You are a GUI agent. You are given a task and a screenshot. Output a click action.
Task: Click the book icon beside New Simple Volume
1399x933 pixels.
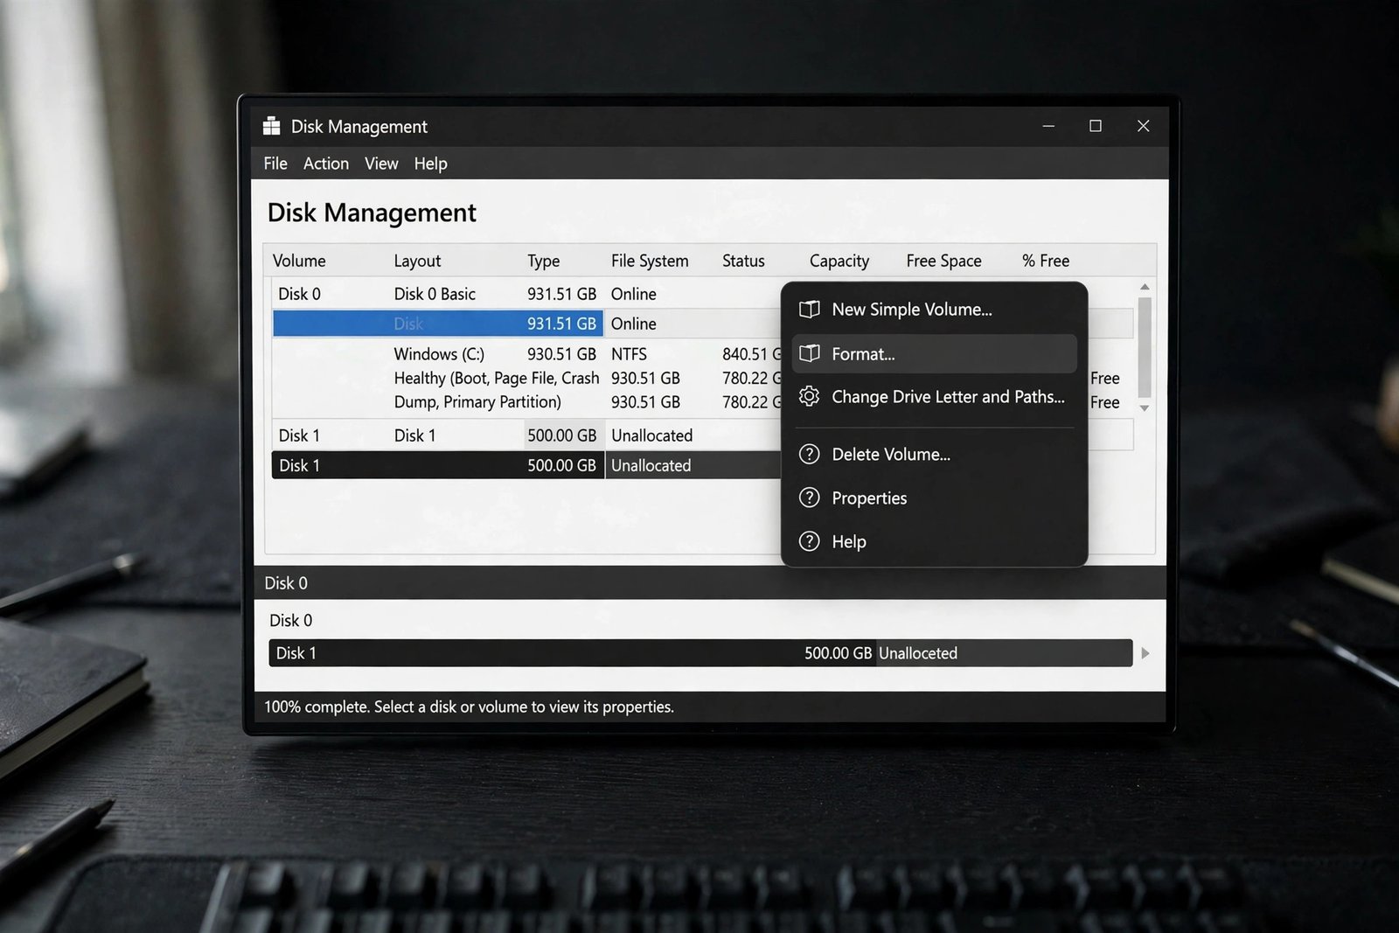coord(810,310)
